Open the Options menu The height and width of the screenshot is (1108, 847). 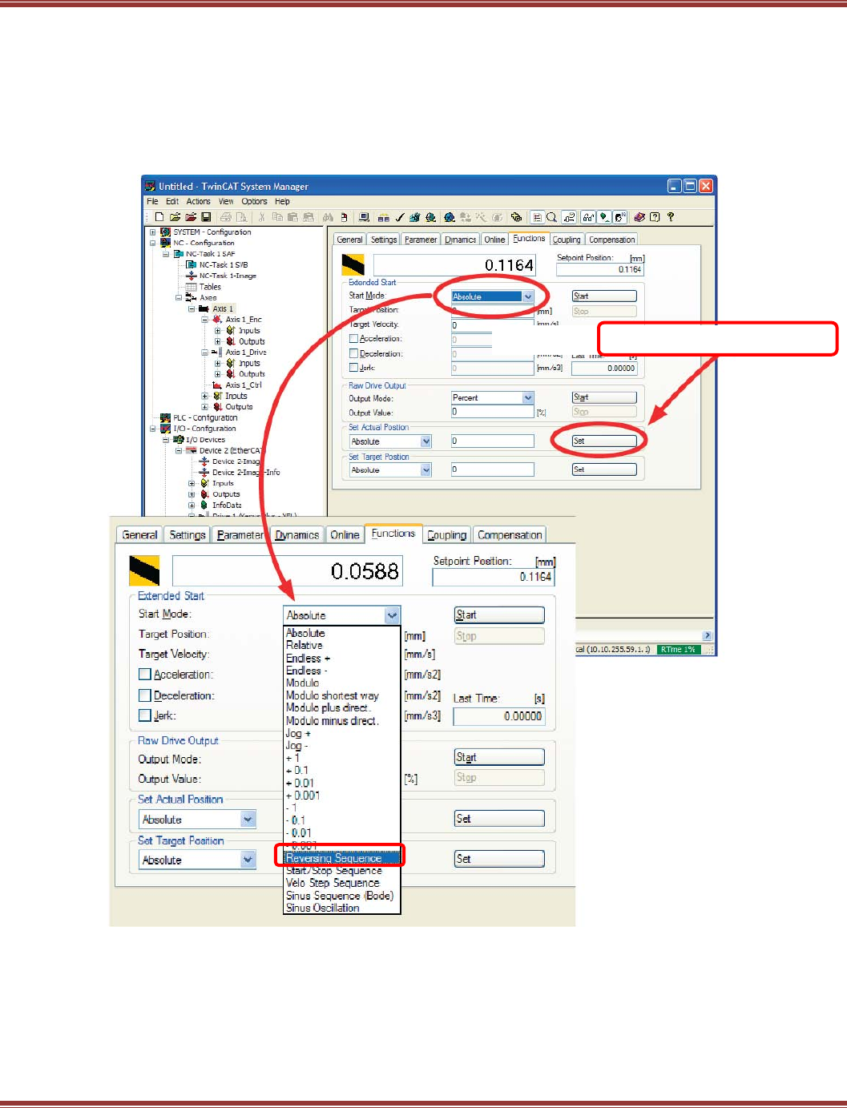pos(254,202)
